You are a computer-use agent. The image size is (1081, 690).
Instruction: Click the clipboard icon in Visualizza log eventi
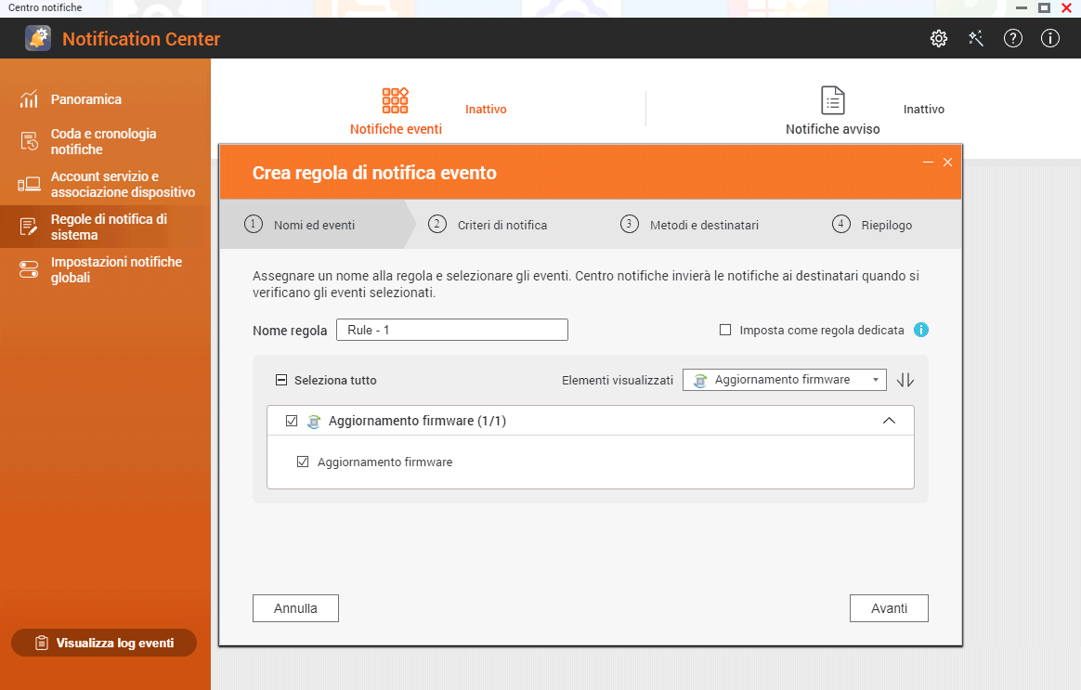pos(42,643)
